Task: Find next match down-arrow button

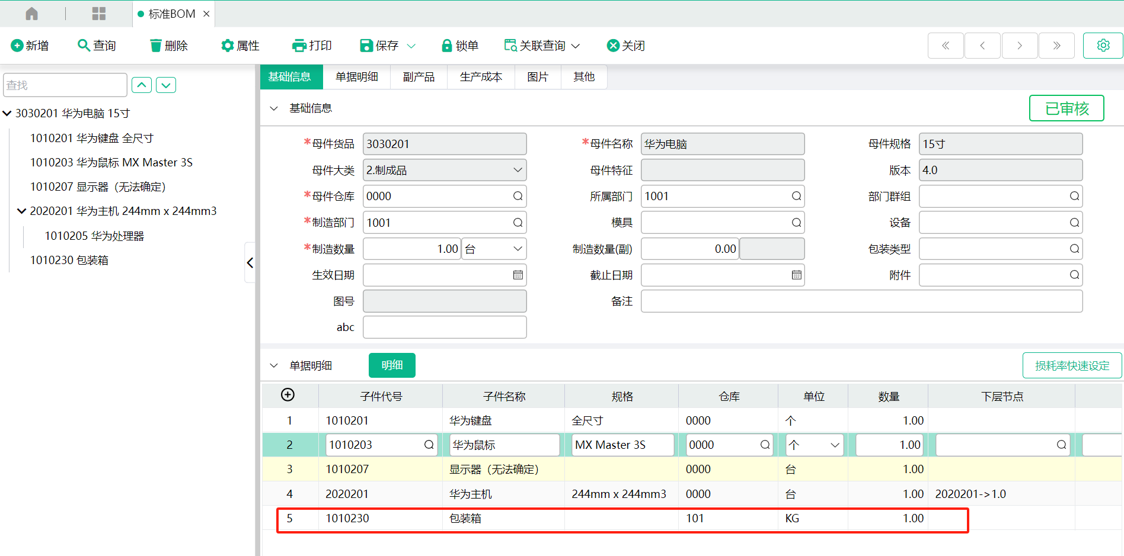Action: 166,85
